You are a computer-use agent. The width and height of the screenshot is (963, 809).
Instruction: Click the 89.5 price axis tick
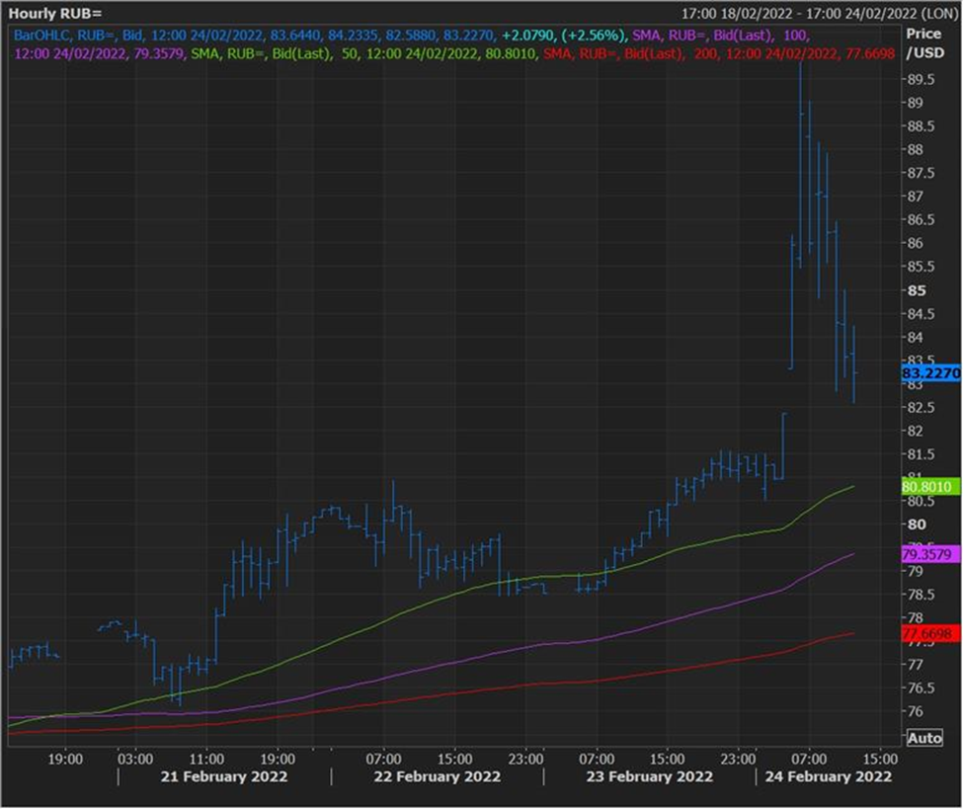coord(922,79)
